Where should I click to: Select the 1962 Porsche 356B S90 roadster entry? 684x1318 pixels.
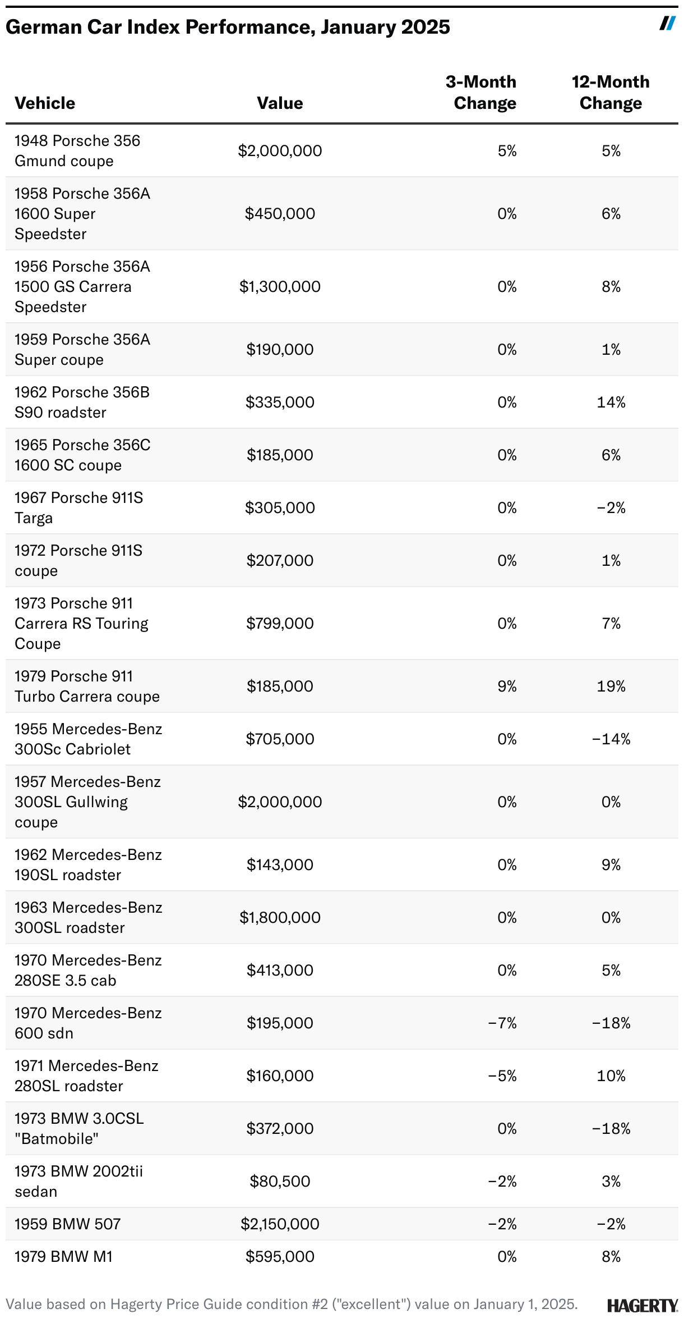point(82,402)
